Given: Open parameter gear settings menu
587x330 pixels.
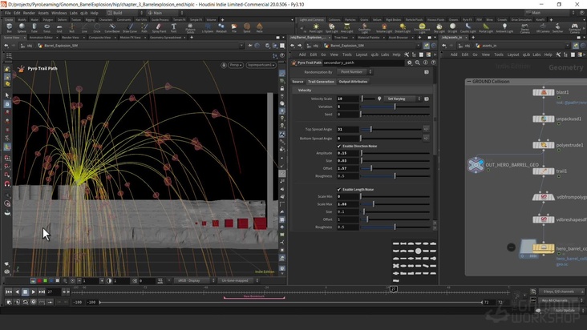Looking at the screenshot, I should click(x=410, y=62).
